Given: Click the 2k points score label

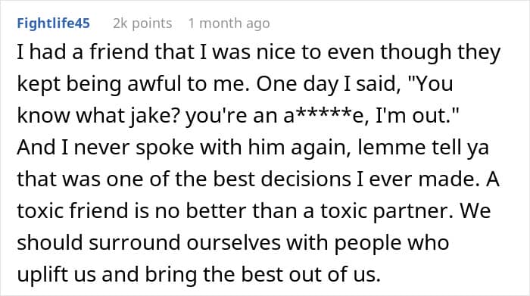Looking at the screenshot, I should pyautogui.click(x=142, y=23).
